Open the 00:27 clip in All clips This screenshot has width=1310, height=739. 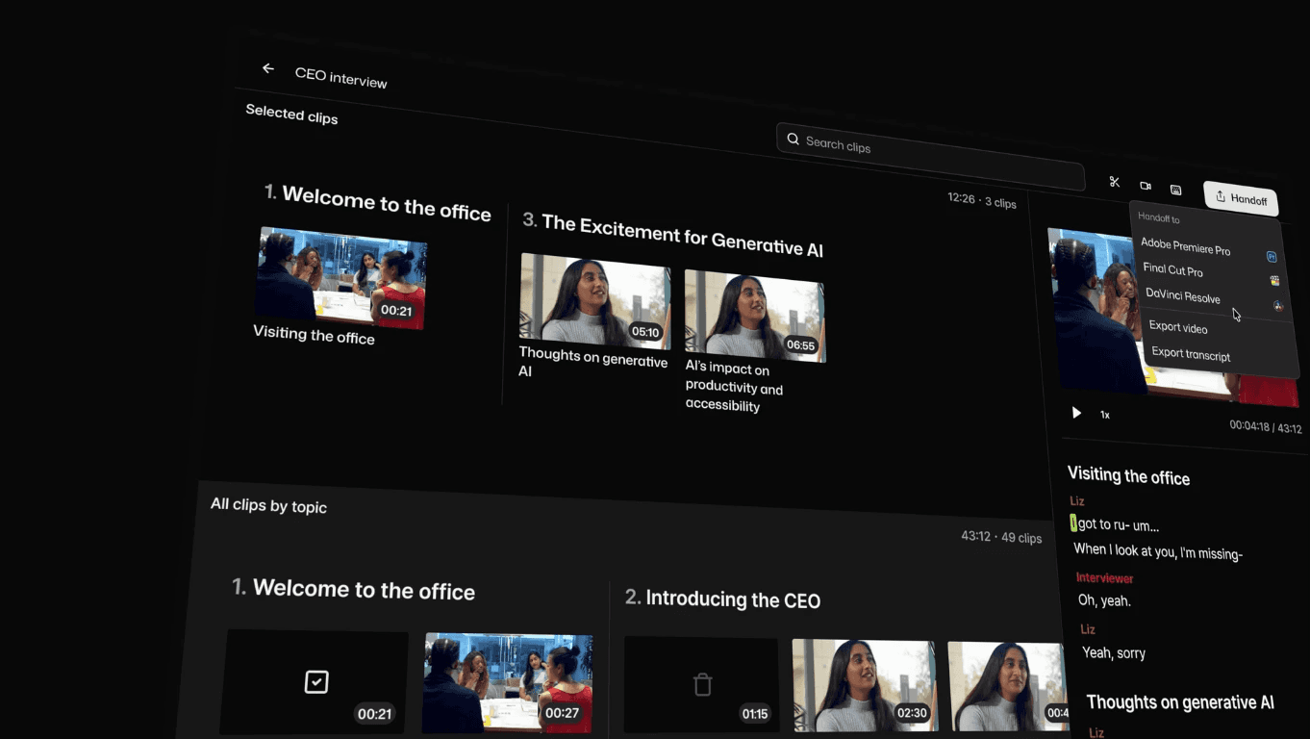(x=508, y=684)
